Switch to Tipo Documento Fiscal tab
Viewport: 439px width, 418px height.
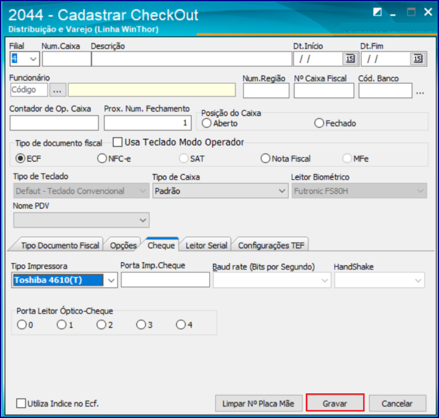pyautogui.click(x=60, y=245)
